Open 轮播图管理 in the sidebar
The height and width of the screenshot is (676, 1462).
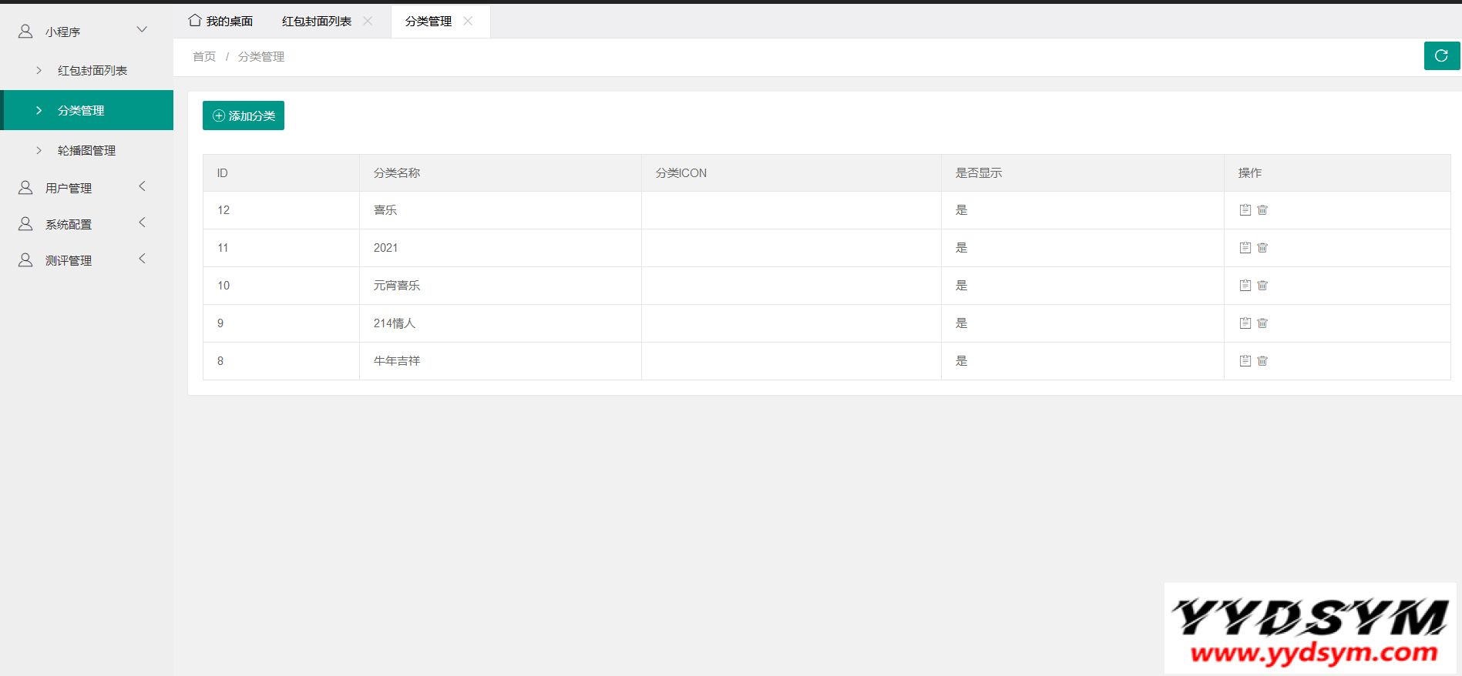[x=86, y=151]
